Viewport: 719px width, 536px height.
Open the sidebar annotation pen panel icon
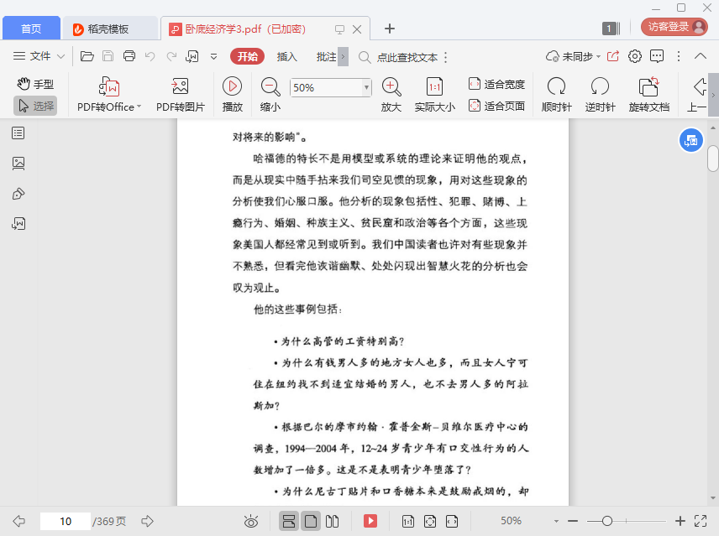(18, 194)
